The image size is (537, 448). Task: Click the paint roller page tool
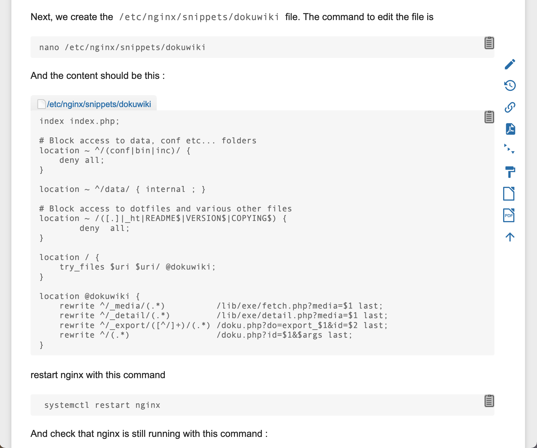pos(510,172)
